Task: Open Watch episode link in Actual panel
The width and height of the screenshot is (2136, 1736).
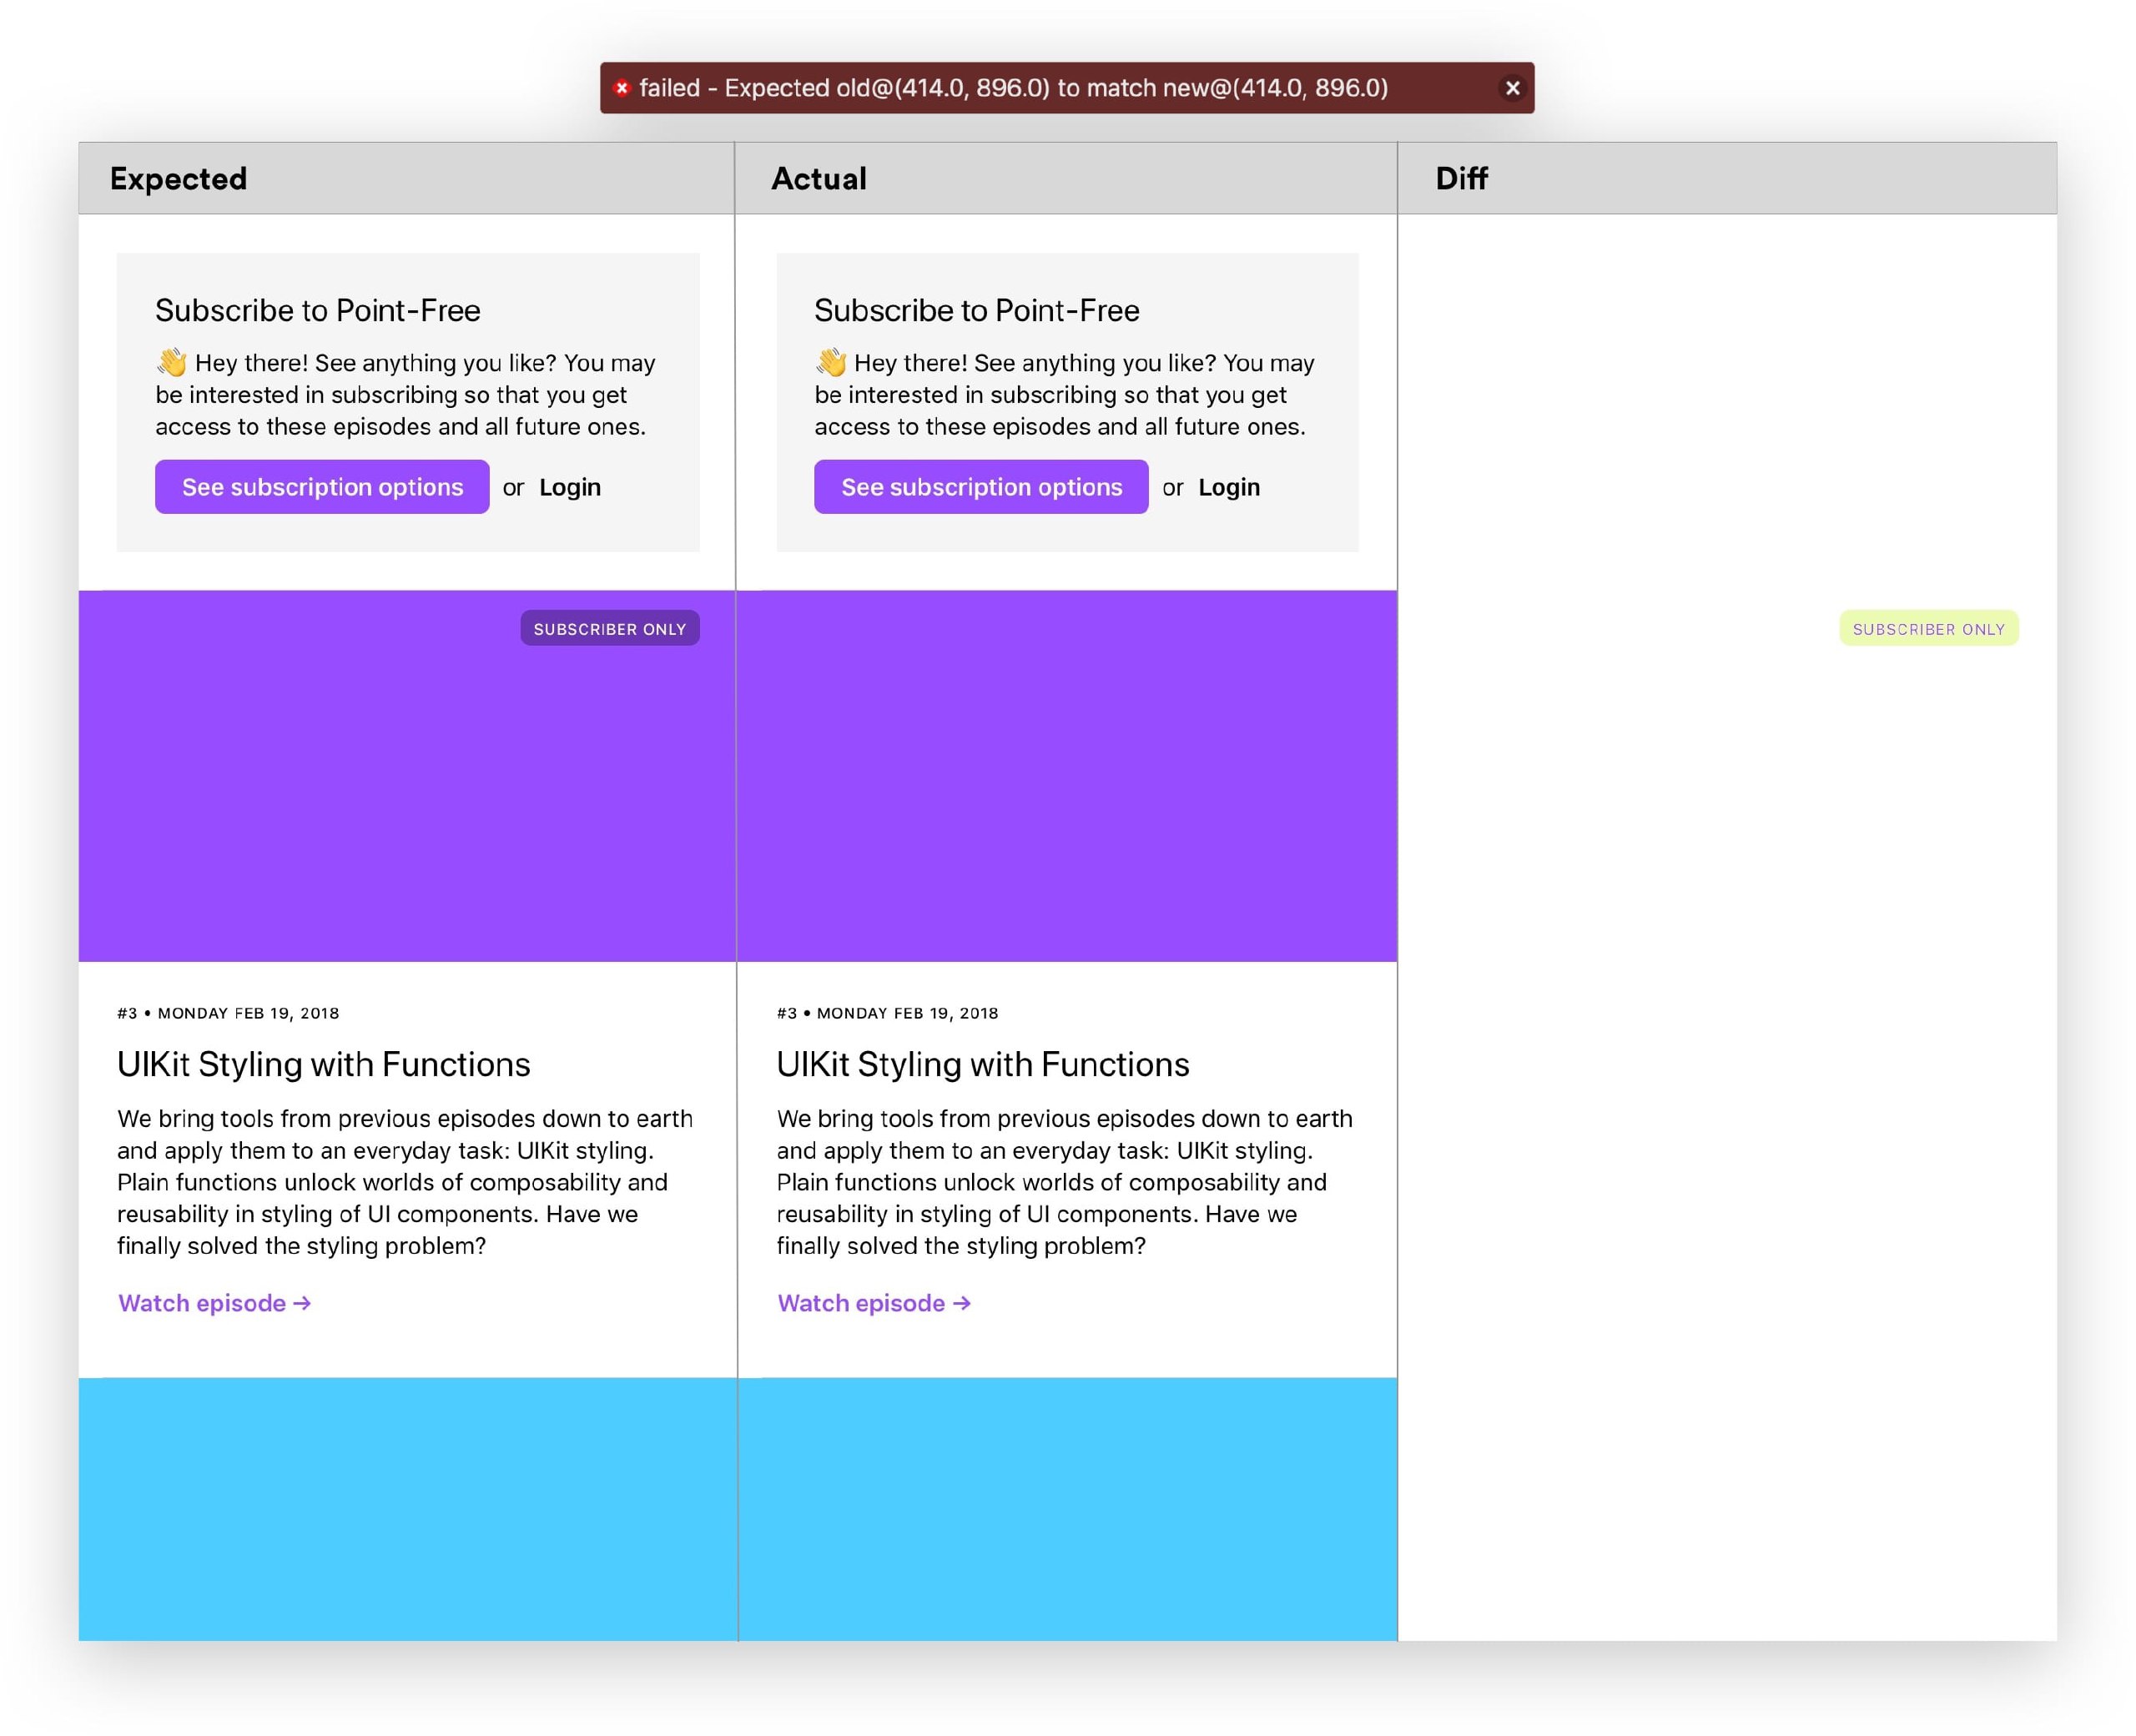Action: (874, 1303)
